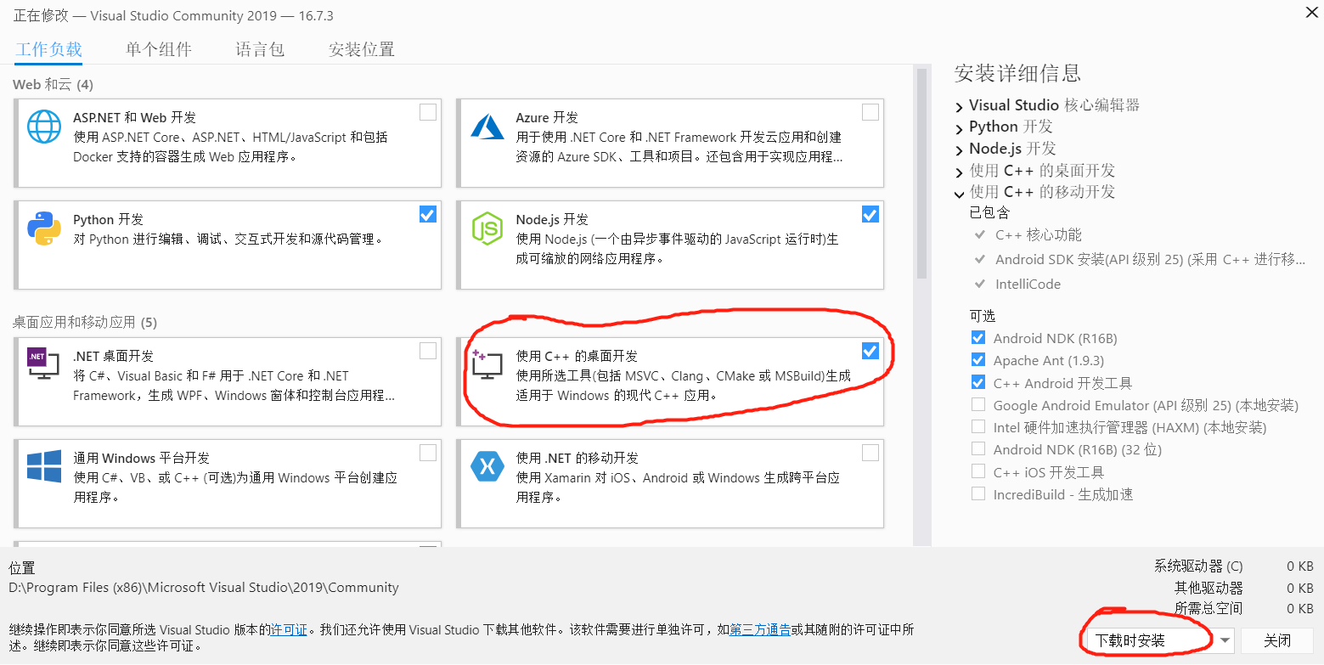The width and height of the screenshot is (1324, 665).
Task: Expand the Node.js 开发 details arrow
Action: click(960, 150)
